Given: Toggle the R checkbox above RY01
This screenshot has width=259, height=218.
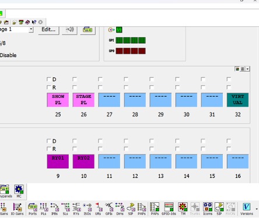Looking at the screenshot, I should pos(48,149).
